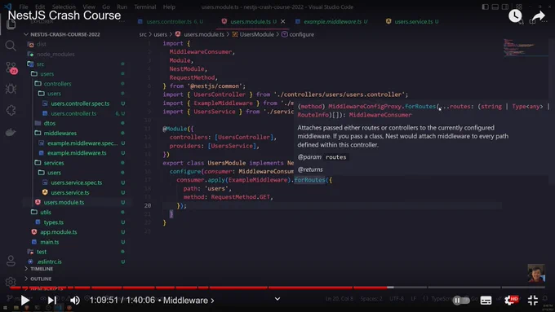Open Accounts menu icon
Screen dimensions: 555x312
point(11,261)
